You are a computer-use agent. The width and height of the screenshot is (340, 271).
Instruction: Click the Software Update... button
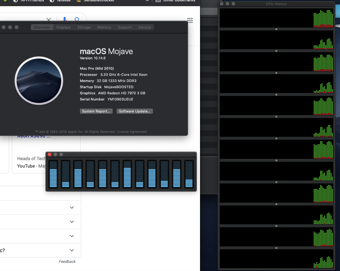135,111
